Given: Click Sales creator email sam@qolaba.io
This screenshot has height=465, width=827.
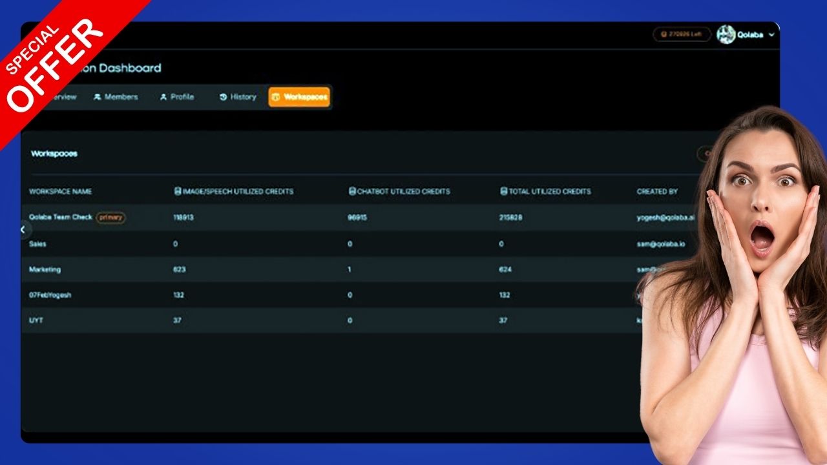Looking at the screenshot, I should click(x=662, y=244).
